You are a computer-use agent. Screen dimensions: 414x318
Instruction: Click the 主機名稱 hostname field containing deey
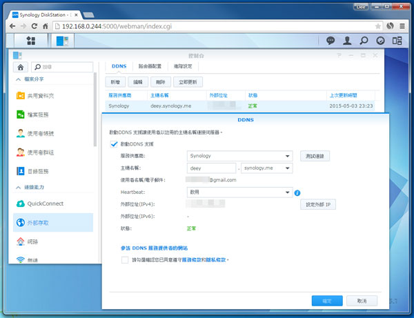[211, 168]
